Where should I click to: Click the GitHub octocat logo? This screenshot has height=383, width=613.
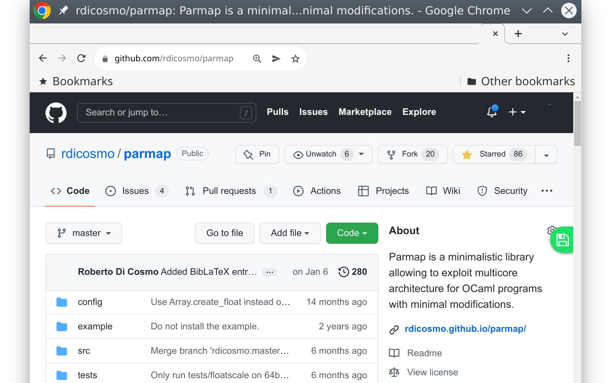(x=56, y=113)
